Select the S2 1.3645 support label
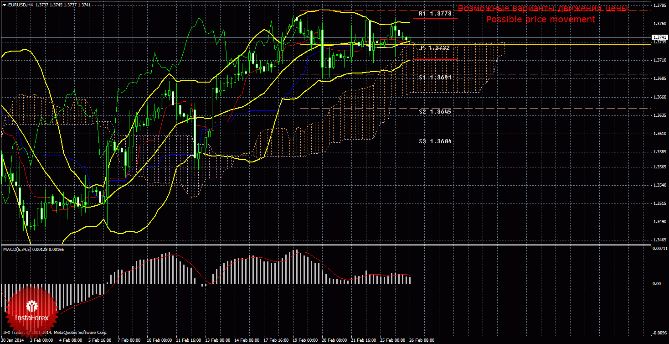The width and height of the screenshot is (669, 344). (x=435, y=111)
